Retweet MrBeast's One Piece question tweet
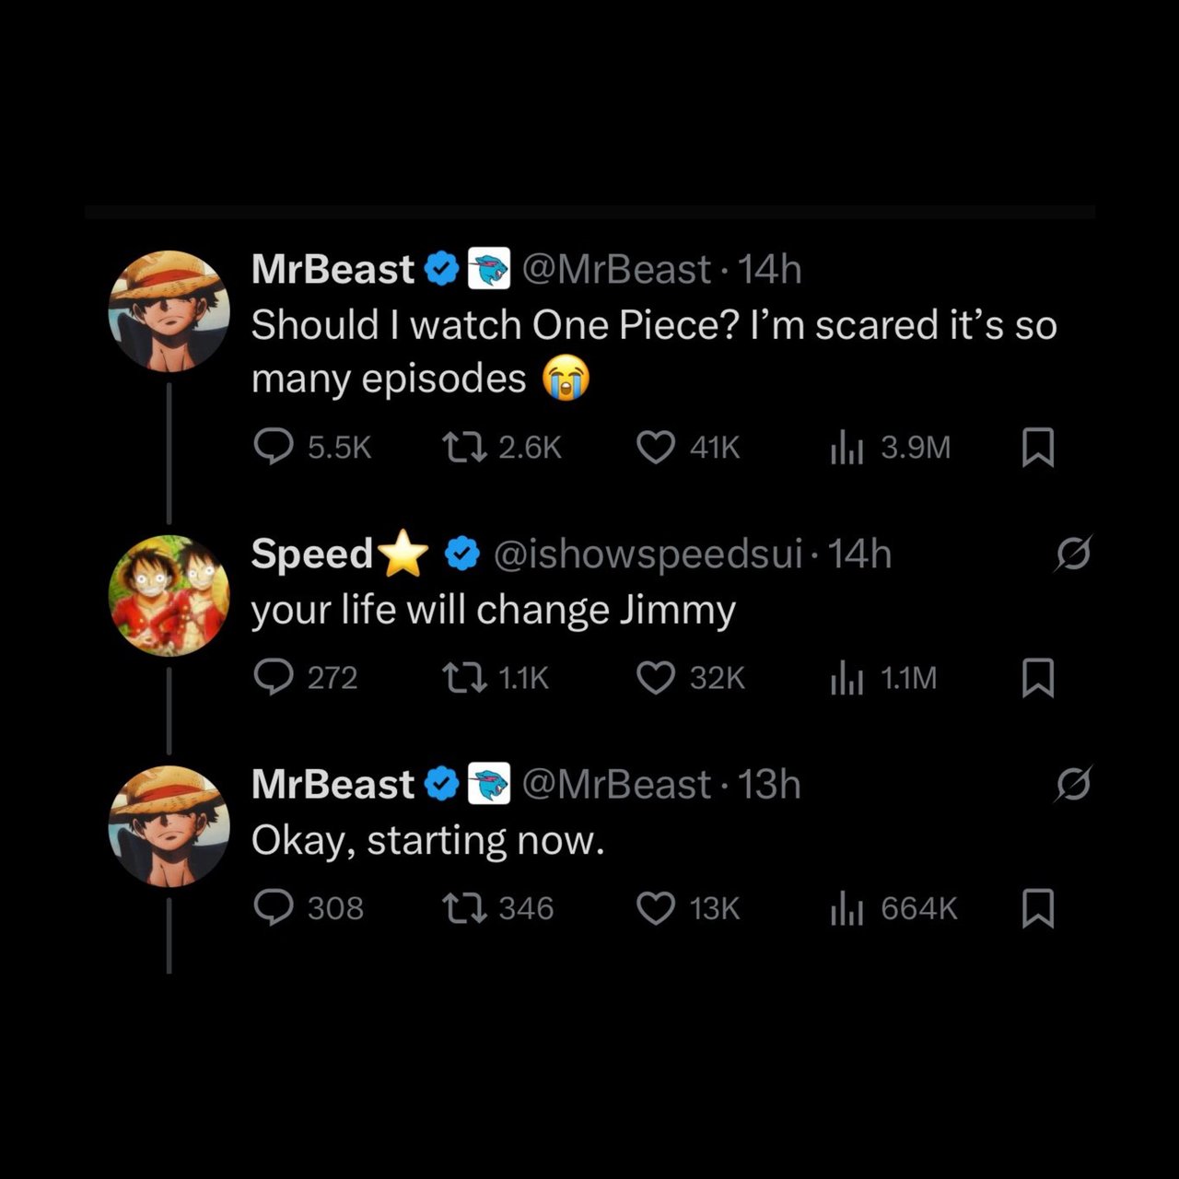This screenshot has height=1179, width=1179. (x=466, y=448)
